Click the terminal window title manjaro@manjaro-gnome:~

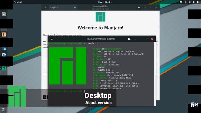click(x=102, y=39)
